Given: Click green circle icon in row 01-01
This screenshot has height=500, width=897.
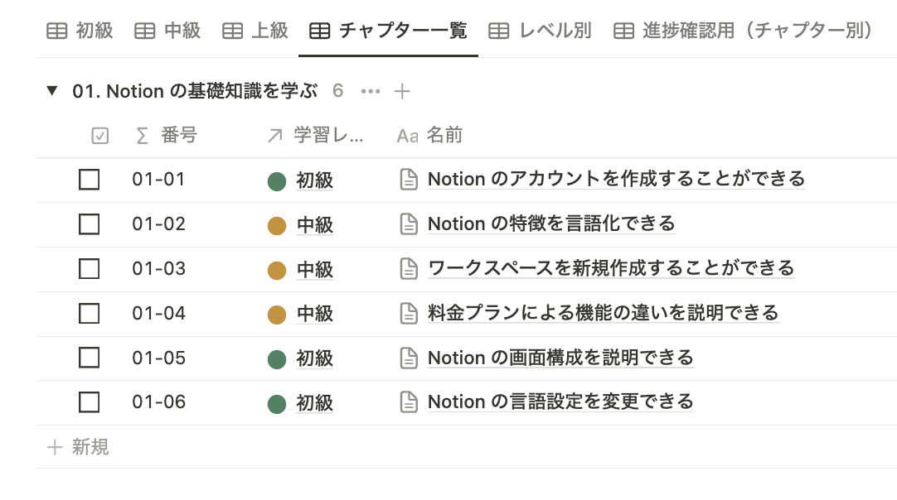Looking at the screenshot, I should [277, 182].
